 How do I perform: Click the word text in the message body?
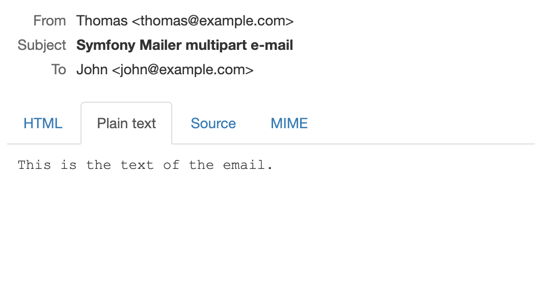point(137,165)
